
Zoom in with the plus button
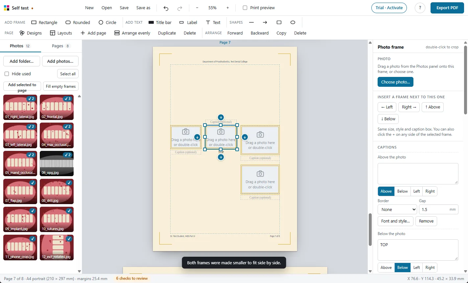pos(227,8)
